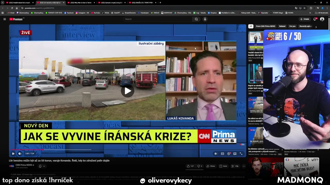This screenshot has width=330, height=185.
Task: Pause the video with the pause button
Action: 13,154
